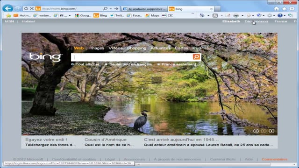
Task: Show the previous Bing background image
Action: 256,131
